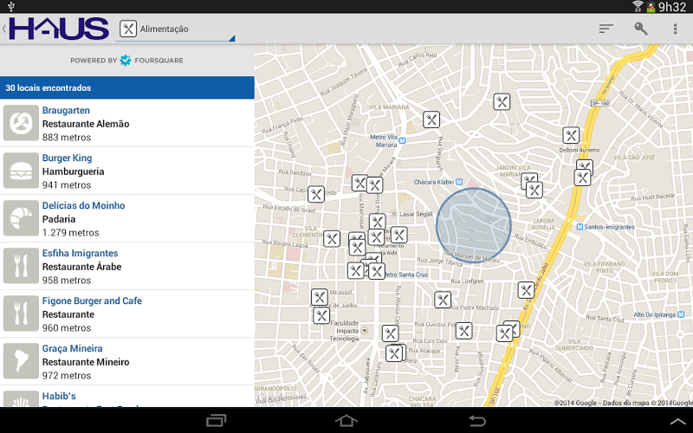Tap the Delboni Auriemo map label
693x433 pixels.
pos(579,150)
